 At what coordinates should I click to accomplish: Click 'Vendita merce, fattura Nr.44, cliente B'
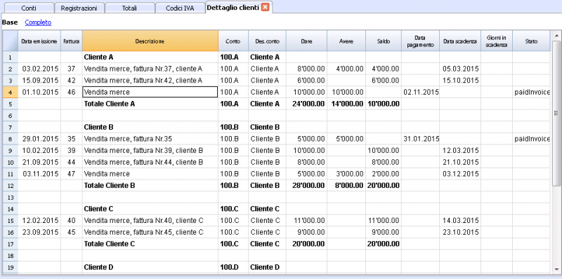150,162
